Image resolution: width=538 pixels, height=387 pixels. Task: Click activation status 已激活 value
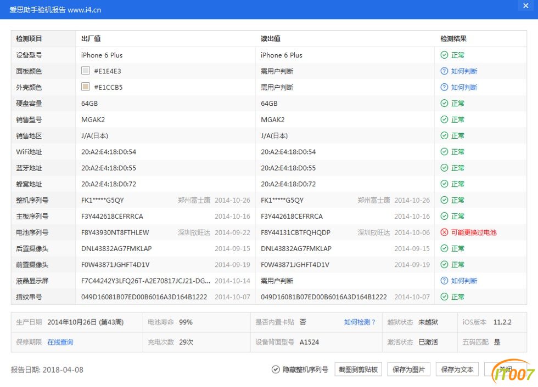coord(428,342)
